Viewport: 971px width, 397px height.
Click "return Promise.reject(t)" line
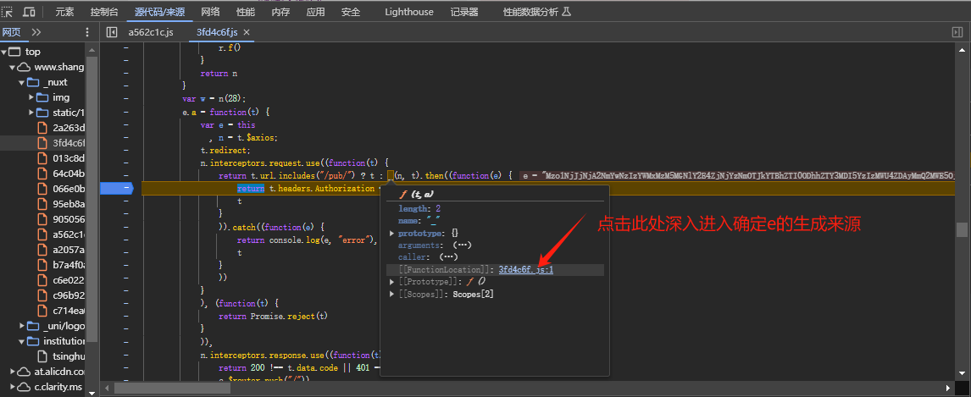tap(273, 316)
